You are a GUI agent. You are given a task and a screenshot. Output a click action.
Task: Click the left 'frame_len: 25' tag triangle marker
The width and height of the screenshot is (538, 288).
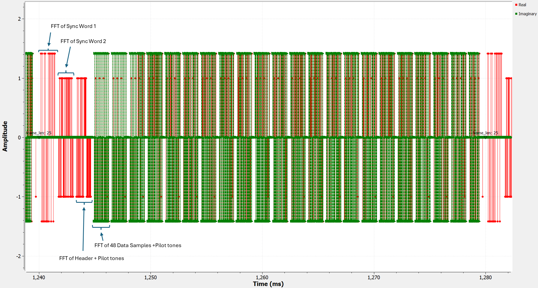coord(39,137)
